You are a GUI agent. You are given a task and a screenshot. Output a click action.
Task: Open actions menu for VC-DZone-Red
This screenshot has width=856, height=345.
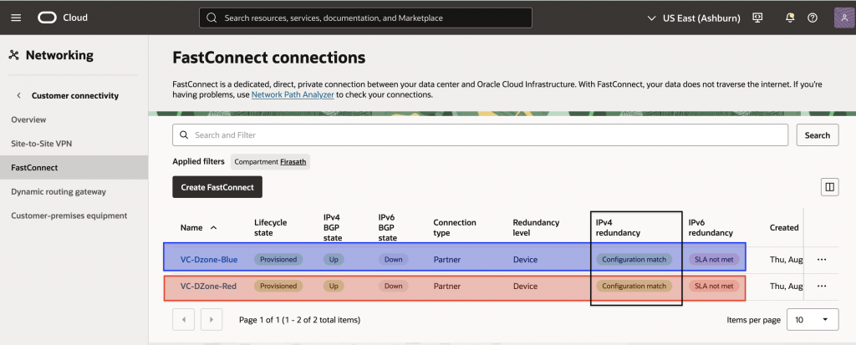822,286
